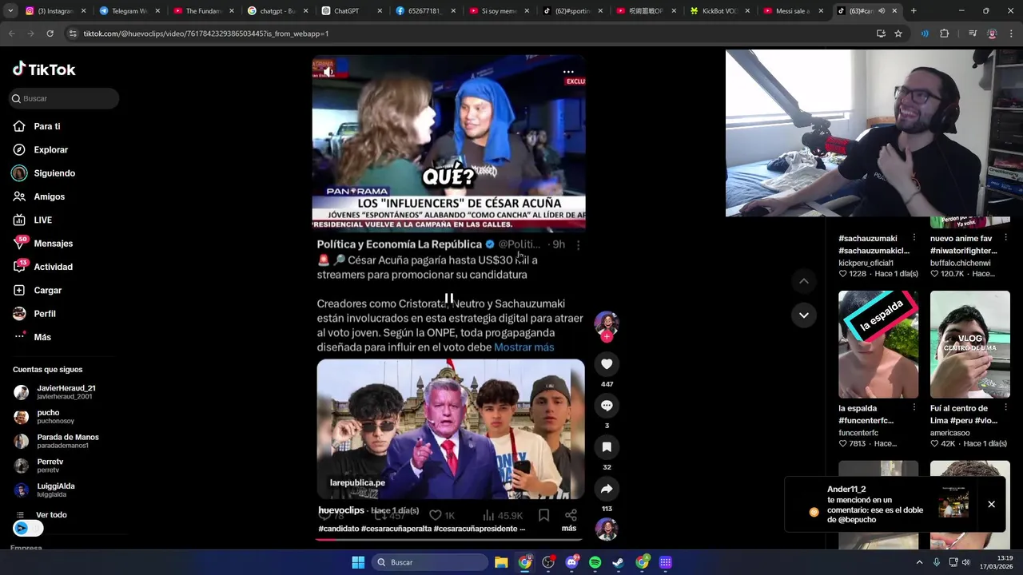1023x575 pixels.
Task: Open options for 'nuevo anime fav' video
Action: (x=1006, y=238)
